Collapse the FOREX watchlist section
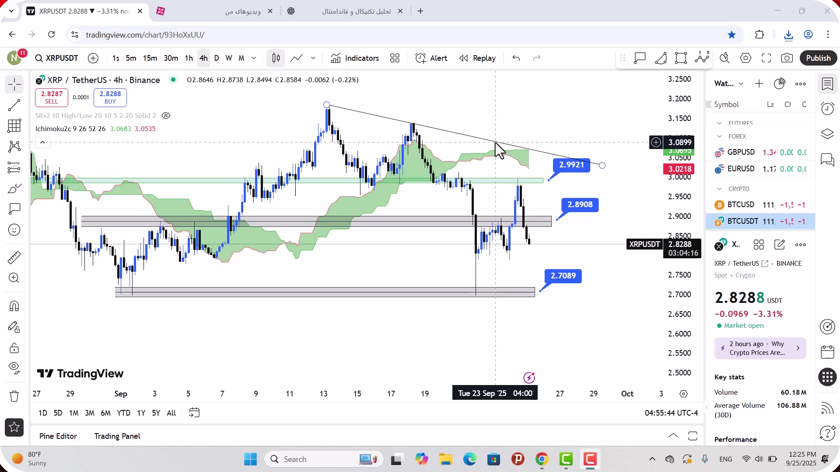This screenshot has width=840, height=472. pos(719,137)
